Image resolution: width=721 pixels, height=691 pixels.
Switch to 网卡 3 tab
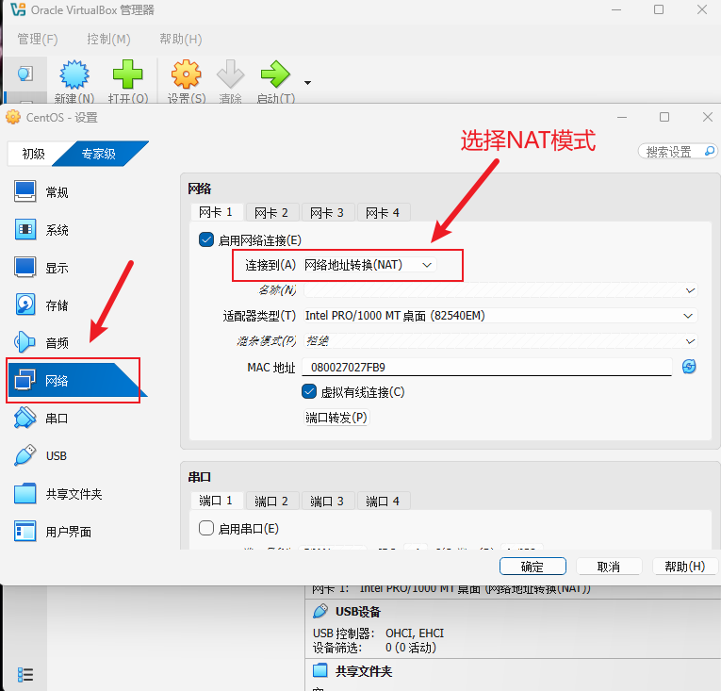point(327,212)
